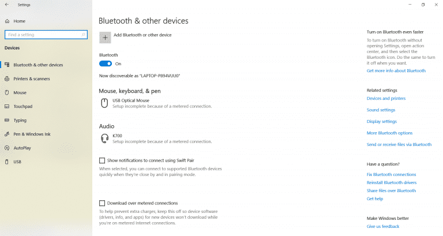Turn off the Bluetooth toggle

(106, 63)
